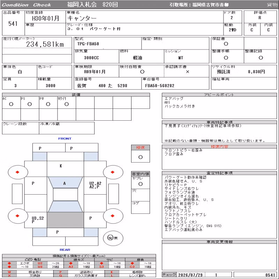The height and width of the screenshot is (279, 279).
Task: Click the 駆動 value 2WD
Action: [x=233, y=30]
